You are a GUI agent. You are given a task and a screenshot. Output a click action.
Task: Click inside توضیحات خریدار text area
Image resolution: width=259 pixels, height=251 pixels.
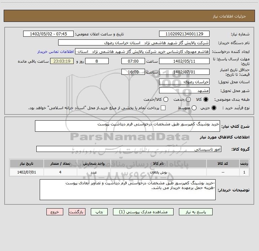click(127, 189)
